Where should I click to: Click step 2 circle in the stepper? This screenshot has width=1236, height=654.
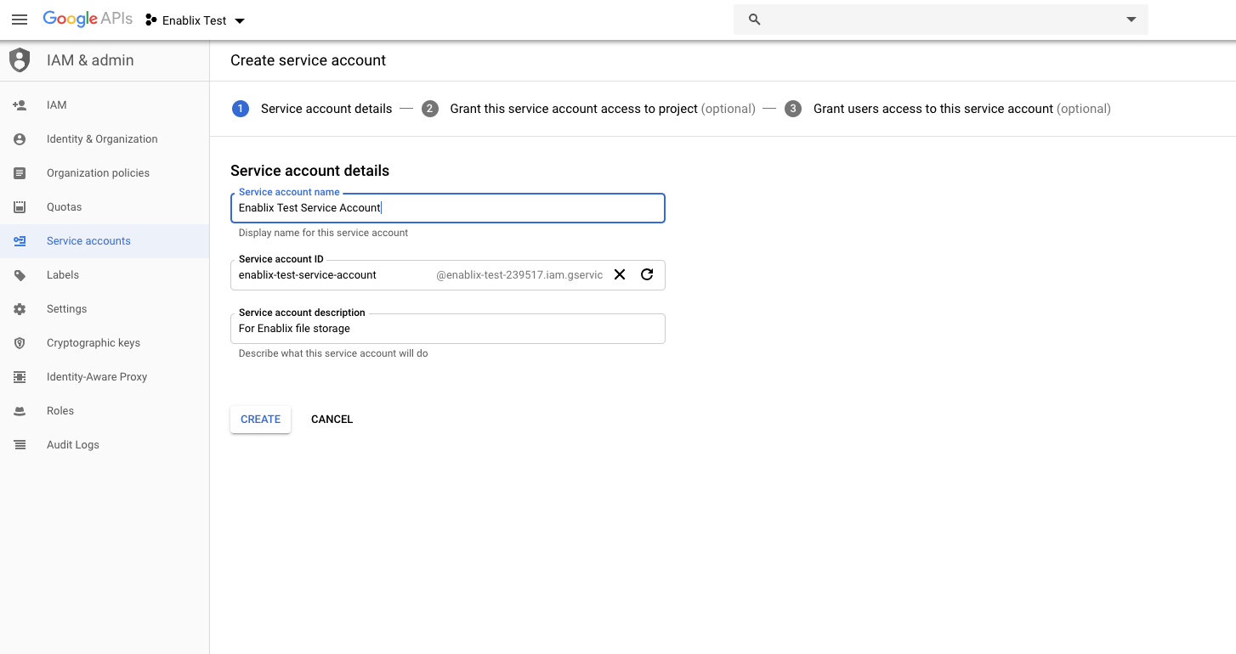pyautogui.click(x=430, y=109)
